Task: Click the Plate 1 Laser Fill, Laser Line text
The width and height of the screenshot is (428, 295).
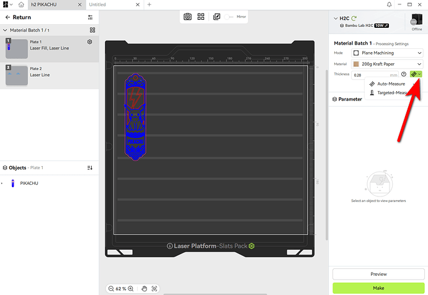Action: coord(50,48)
